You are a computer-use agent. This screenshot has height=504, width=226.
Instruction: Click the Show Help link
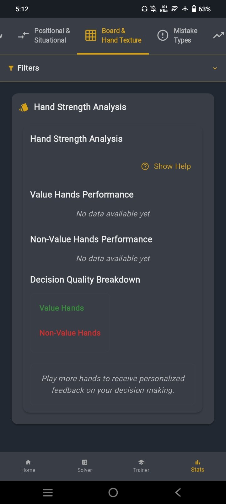pyautogui.click(x=172, y=166)
